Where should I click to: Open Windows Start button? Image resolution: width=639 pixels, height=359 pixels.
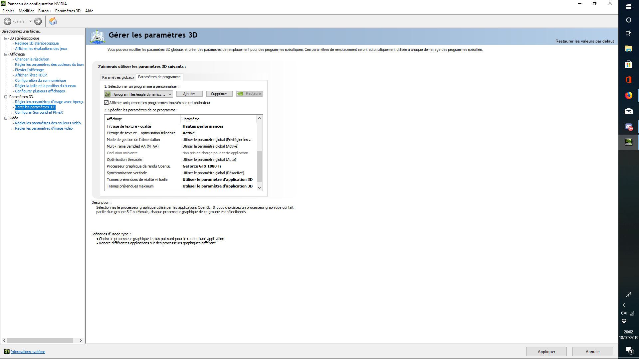[629, 7]
